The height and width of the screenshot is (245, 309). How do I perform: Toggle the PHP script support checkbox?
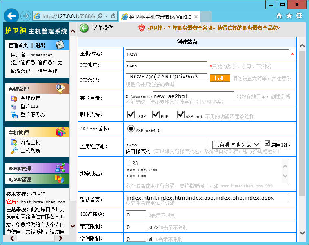point(156,114)
